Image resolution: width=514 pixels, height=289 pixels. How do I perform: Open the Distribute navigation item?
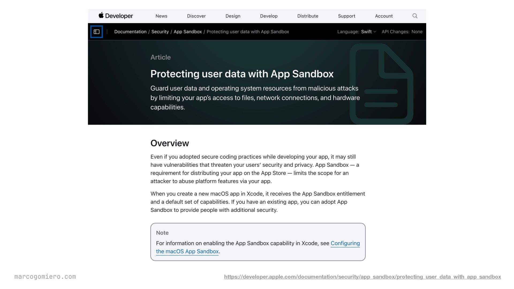tap(308, 16)
